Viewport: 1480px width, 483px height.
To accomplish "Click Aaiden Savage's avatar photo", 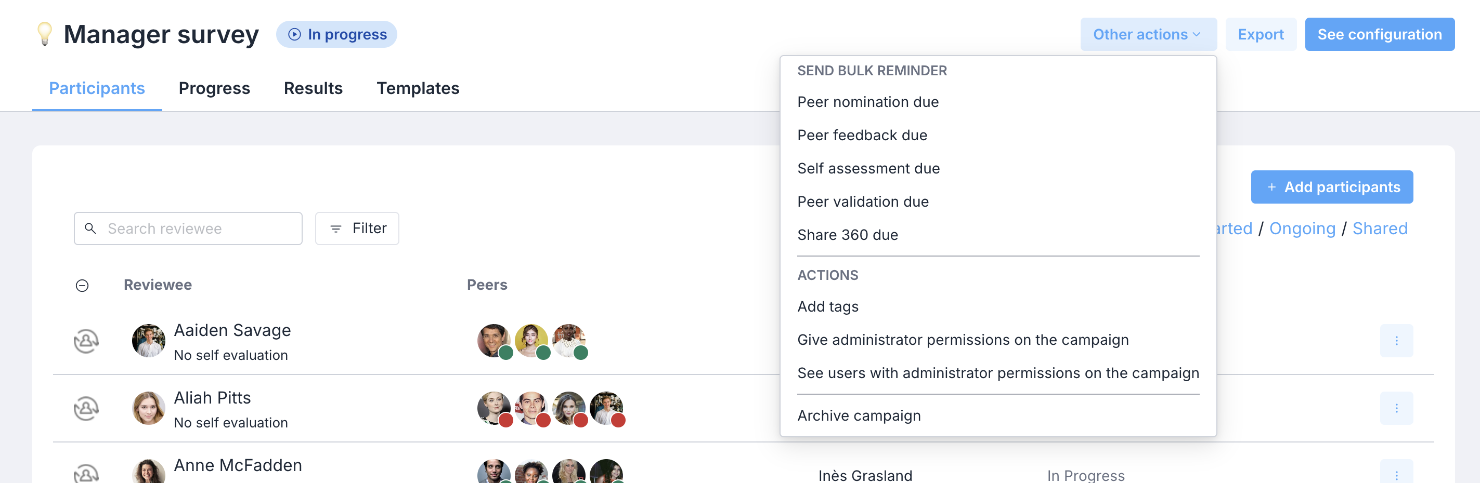I will (148, 341).
